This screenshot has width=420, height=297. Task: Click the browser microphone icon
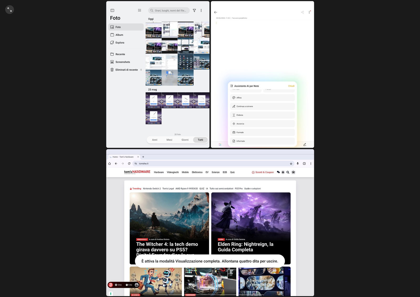tap(298, 163)
